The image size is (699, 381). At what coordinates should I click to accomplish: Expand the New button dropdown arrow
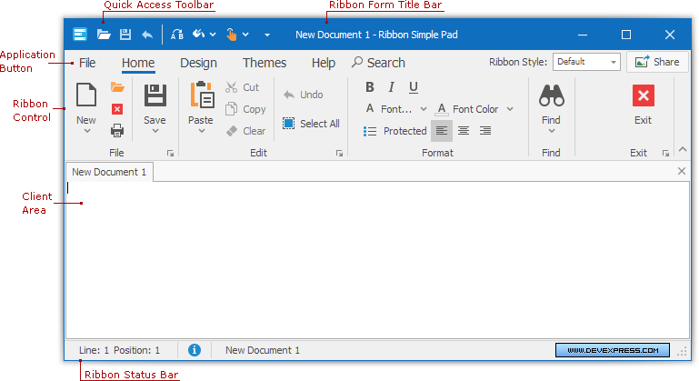point(87,131)
